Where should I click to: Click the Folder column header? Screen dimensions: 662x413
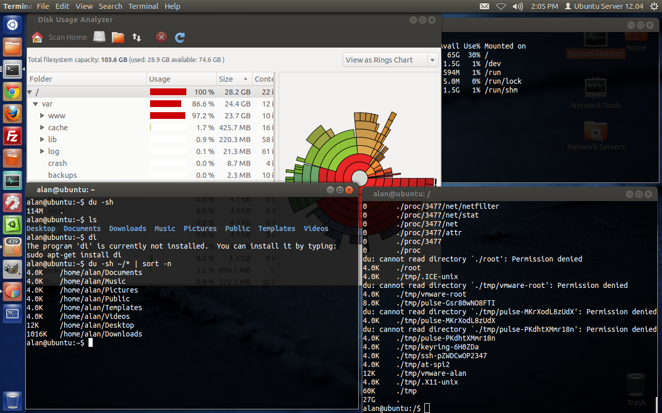[87, 79]
